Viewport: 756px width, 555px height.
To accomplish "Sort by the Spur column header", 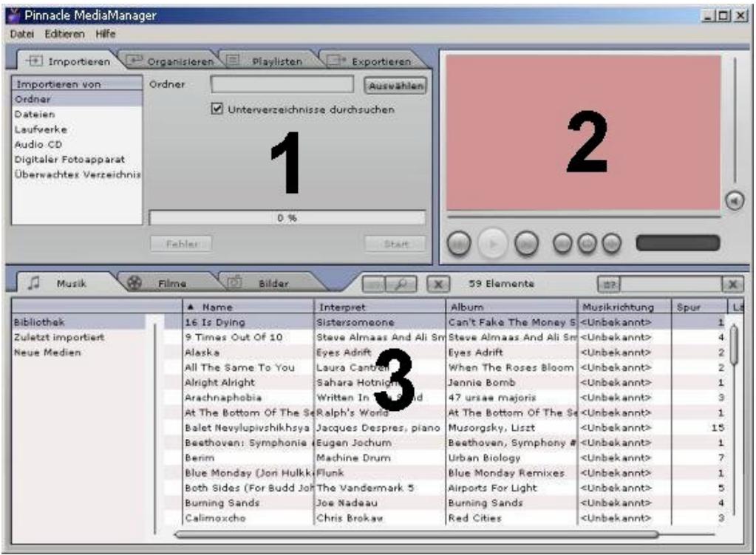I will click(700, 307).
